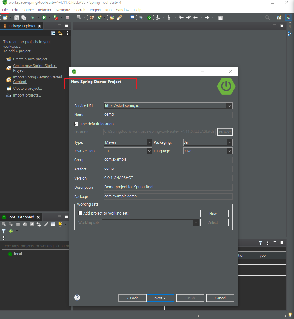Open the Edit menu

pyautogui.click(x=15, y=10)
